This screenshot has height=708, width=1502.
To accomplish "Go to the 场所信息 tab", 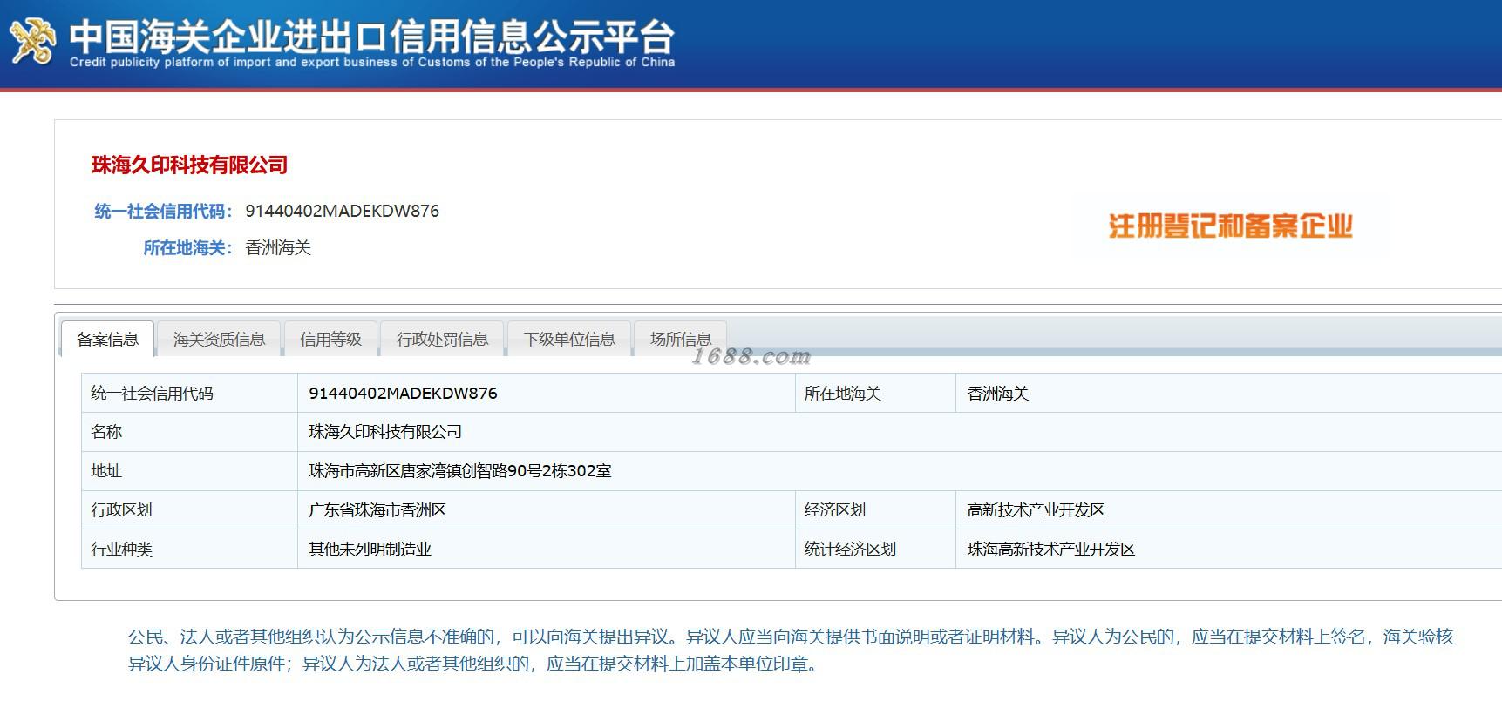I will (x=680, y=340).
